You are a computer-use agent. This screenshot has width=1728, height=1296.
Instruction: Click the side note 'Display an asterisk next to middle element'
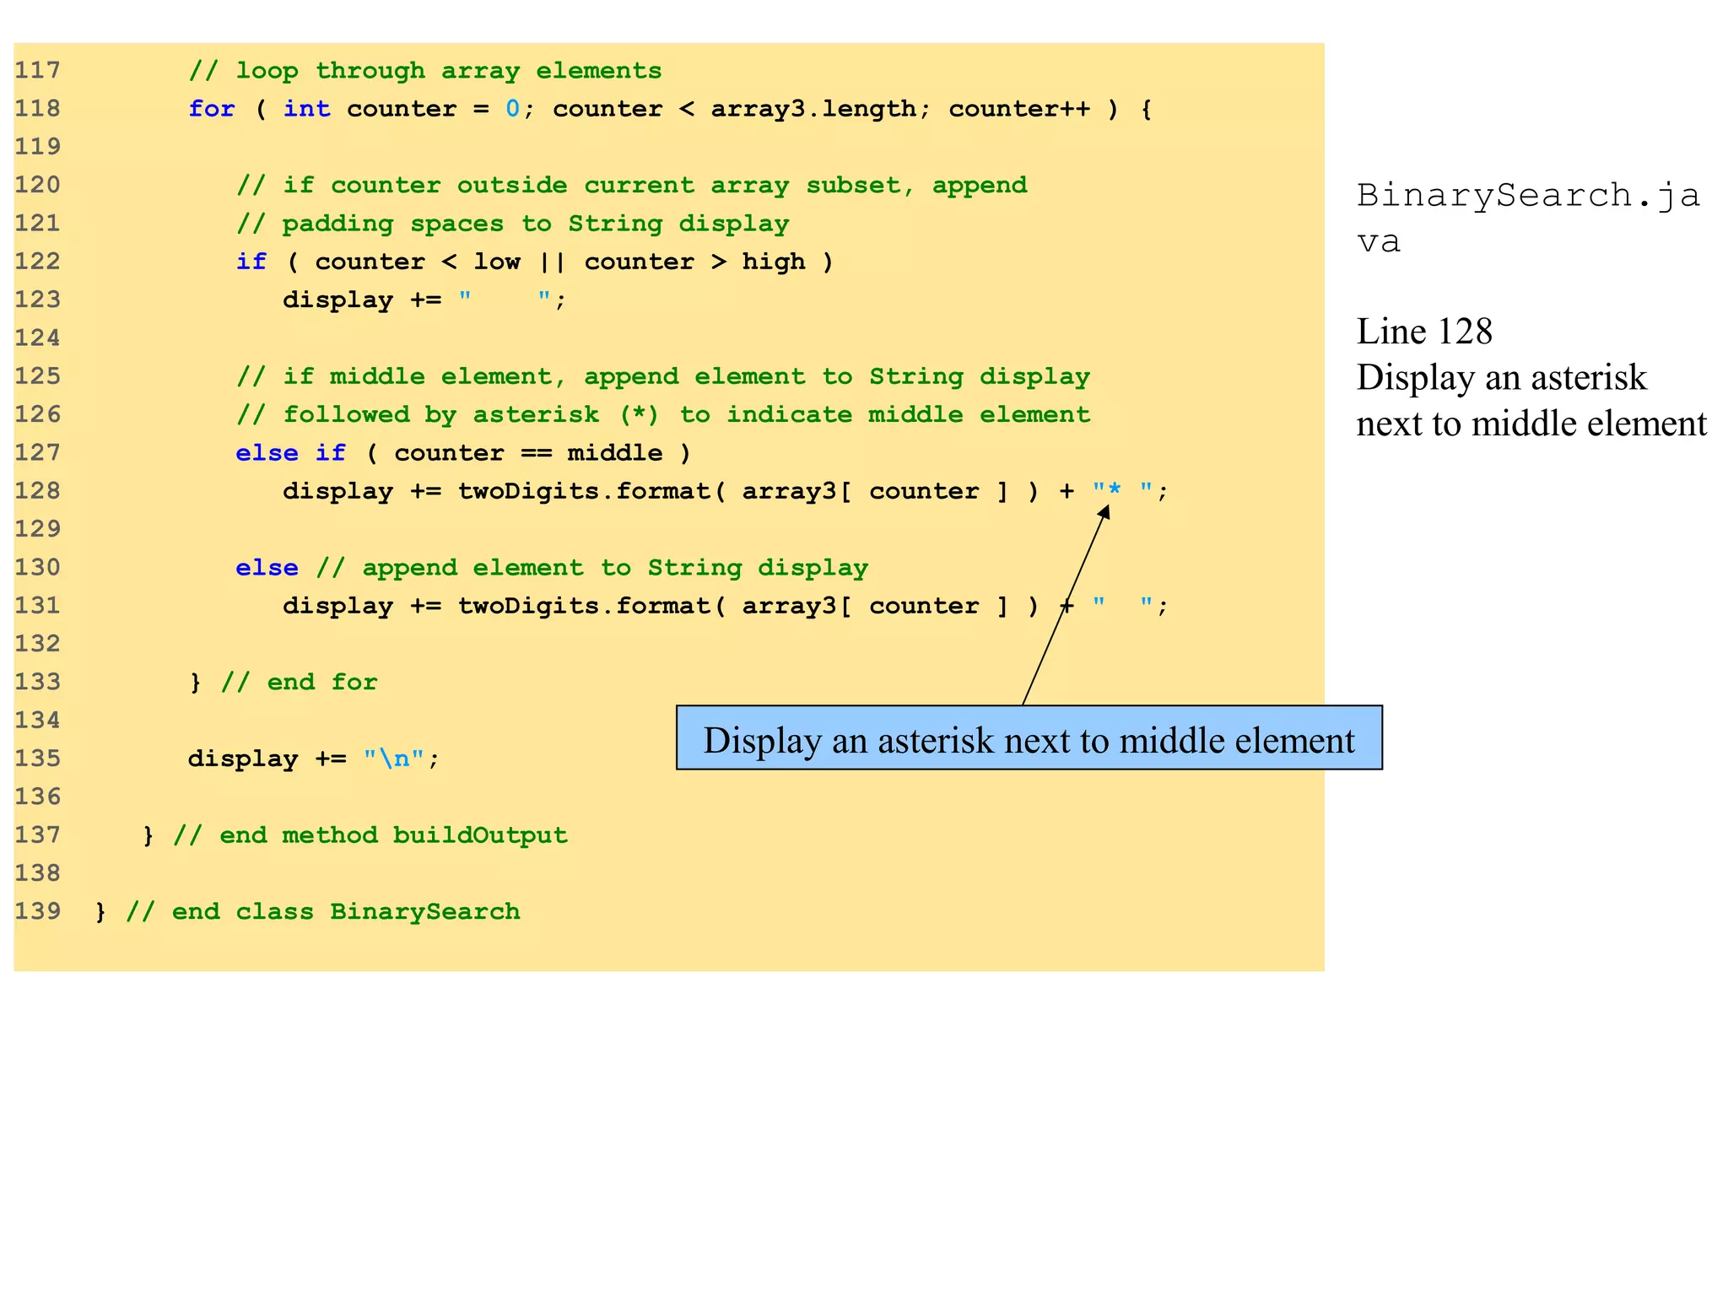1531,401
